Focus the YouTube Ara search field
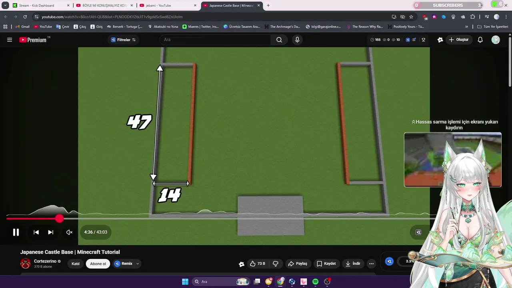Screen dimensions: 512x288 (x=216, y=40)
